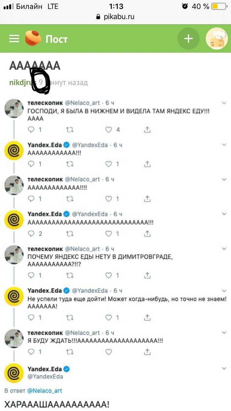
Task: Open телескопик's avatar on first tweet
Action: click(14, 108)
